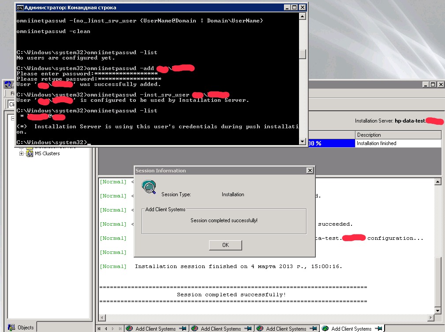Click the blue installation progress bar
This screenshot has width=445, height=332.
tap(332, 143)
